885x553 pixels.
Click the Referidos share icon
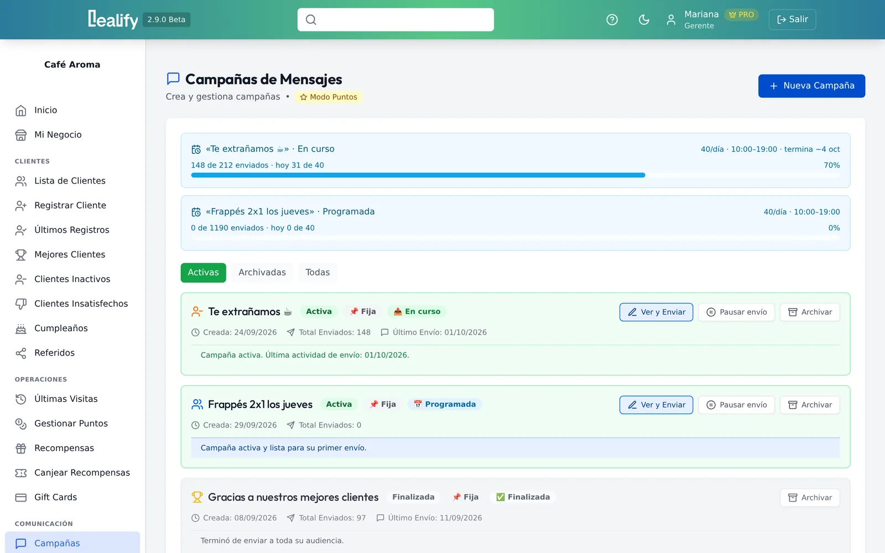21,353
